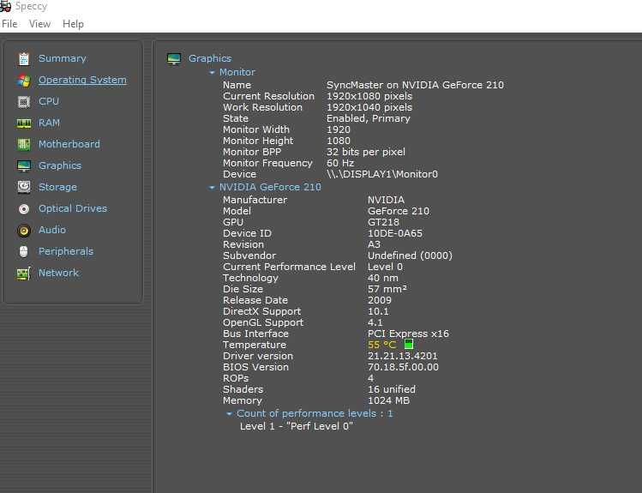Viewport: 642px width, 493px height.
Task: Open the View menu
Action: pyautogui.click(x=39, y=24)
